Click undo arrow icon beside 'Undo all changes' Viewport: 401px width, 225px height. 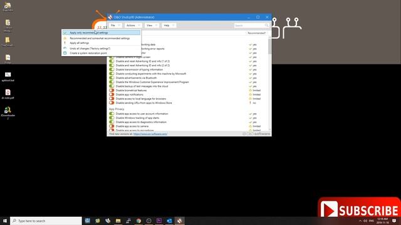pos(65,48)
